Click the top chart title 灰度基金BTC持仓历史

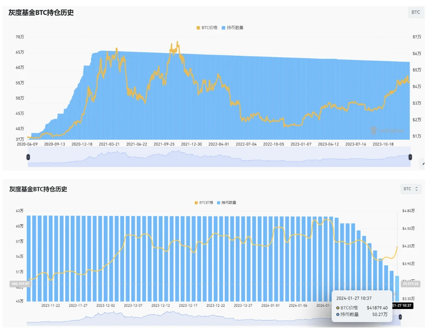(41, 13)
